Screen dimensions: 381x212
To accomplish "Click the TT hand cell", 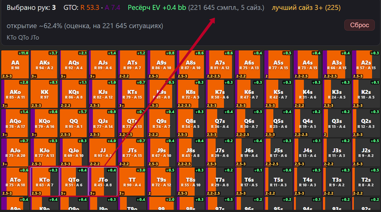I will pyautogui.click(x=132, y=181).
